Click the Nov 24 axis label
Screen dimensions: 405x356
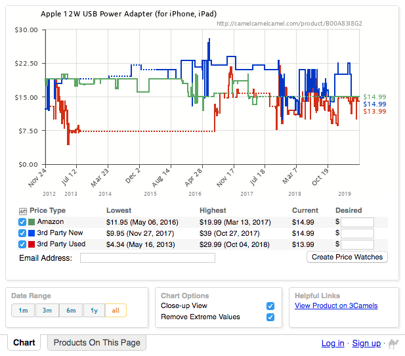click(x=37, y=177)
